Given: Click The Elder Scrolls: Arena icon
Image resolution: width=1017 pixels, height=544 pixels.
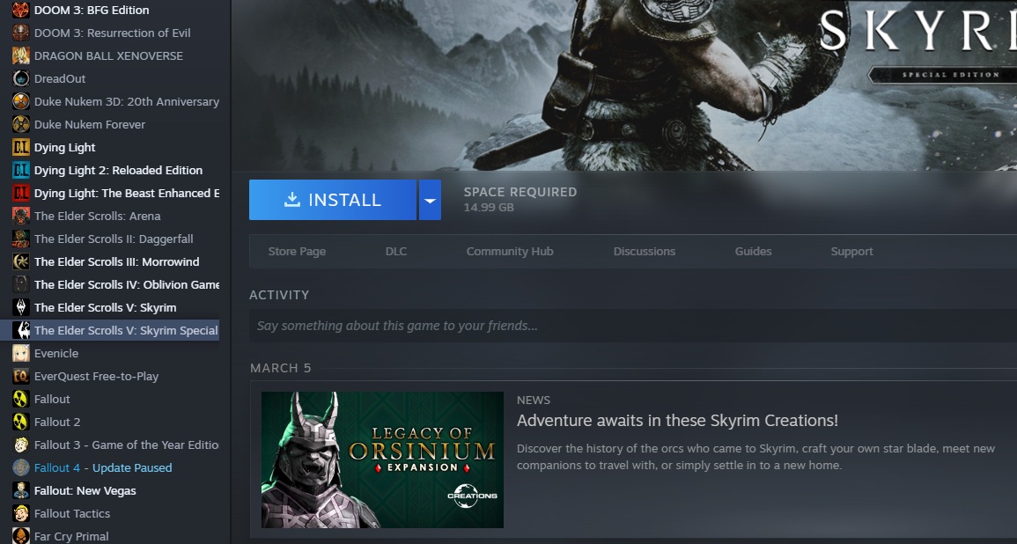Looking at the screenshot, I should tap(21, 216).
